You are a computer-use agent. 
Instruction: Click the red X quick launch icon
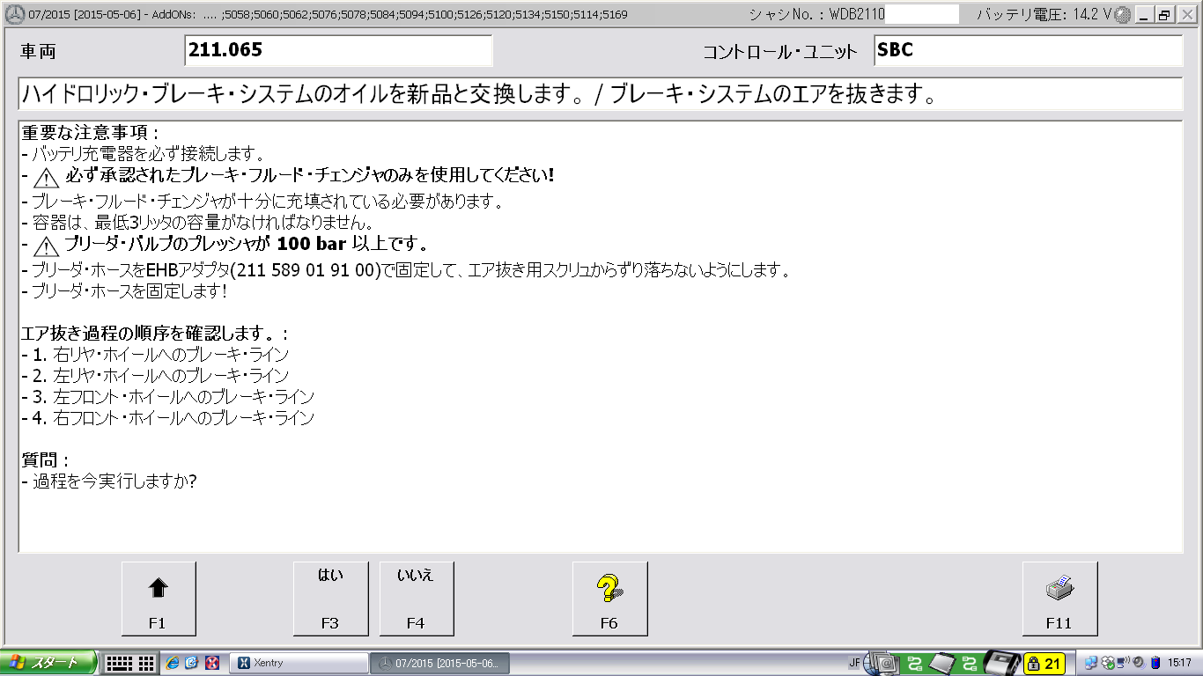pos(211,663)
